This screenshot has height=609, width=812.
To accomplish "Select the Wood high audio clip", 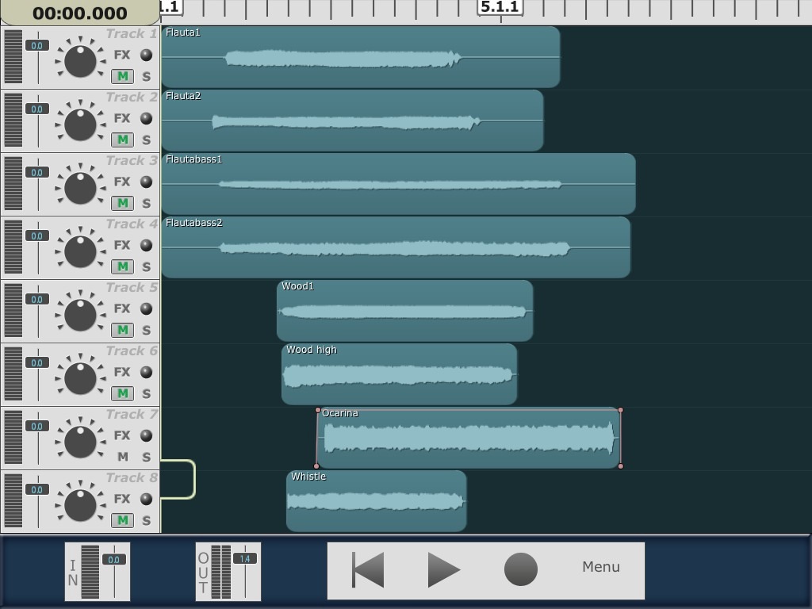I will (400, 374).
